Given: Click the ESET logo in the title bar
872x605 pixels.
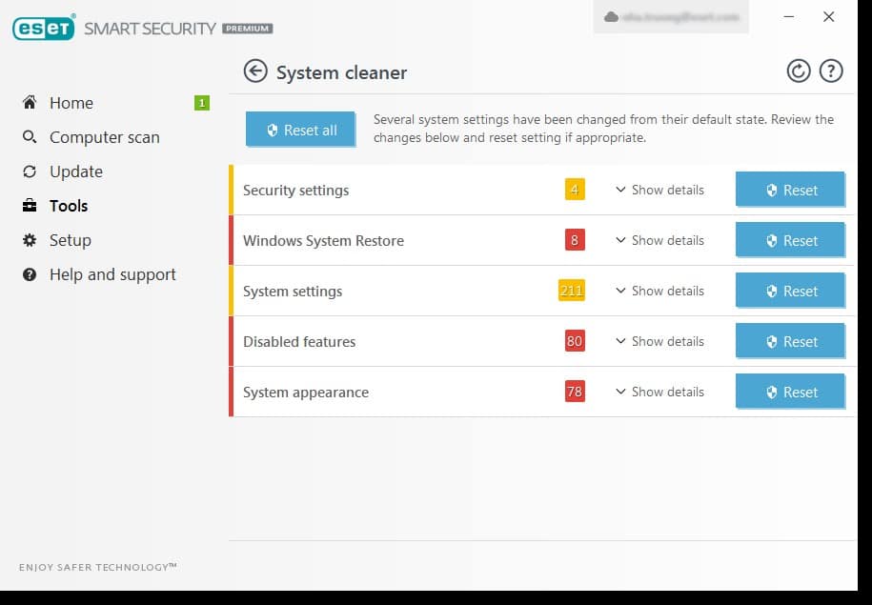Looking at the screenshot, I should 44,29.
